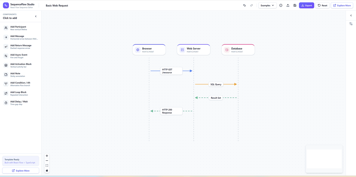Redo the last action
The width and height of the screenshot is (356, 177).
(252, 5)
